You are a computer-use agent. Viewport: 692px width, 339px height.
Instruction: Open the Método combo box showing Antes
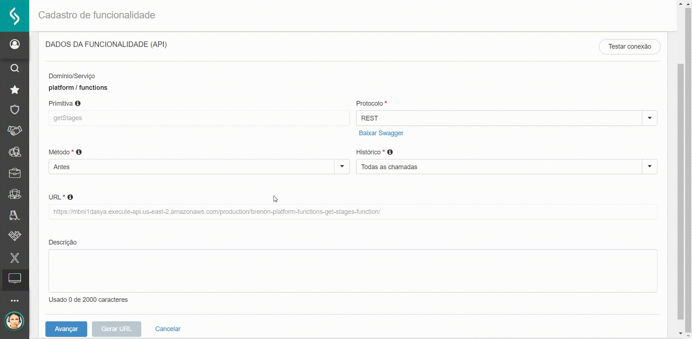pos(199,167)
